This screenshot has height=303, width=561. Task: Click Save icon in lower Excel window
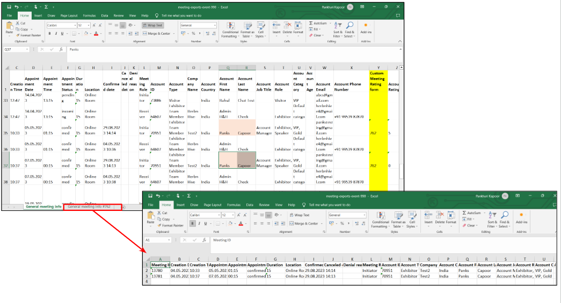coord(150,195)
